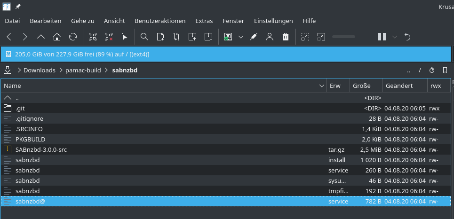
Task: Open the Benutzeraktionen menu
Action: [x=160, y=21]
